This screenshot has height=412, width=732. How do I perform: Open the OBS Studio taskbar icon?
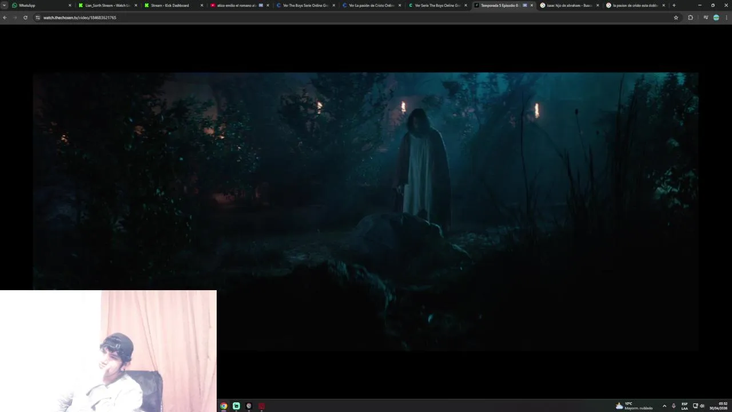(x=249, y=406)
